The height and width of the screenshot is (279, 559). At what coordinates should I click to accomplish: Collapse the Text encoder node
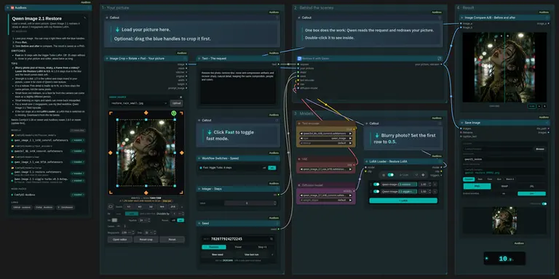pyautogui.click(x=299, y=124)
